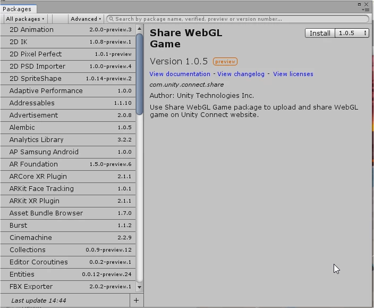Open View licenses link
374x308 pixels.
(293, 74)
